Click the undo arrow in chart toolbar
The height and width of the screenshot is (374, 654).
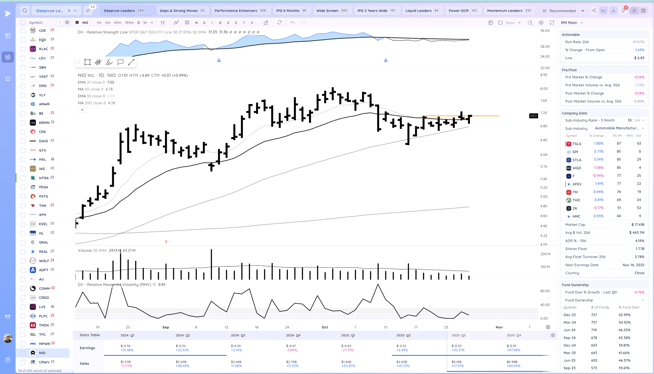293,23
